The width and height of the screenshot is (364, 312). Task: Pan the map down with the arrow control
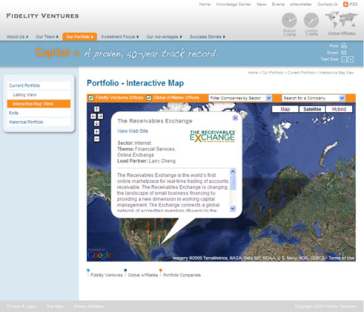[97, 123]
